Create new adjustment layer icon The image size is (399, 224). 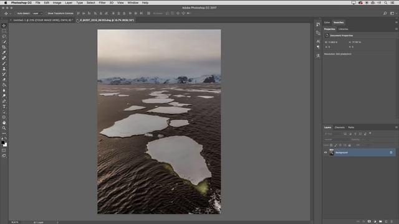[x=375, y=222]
